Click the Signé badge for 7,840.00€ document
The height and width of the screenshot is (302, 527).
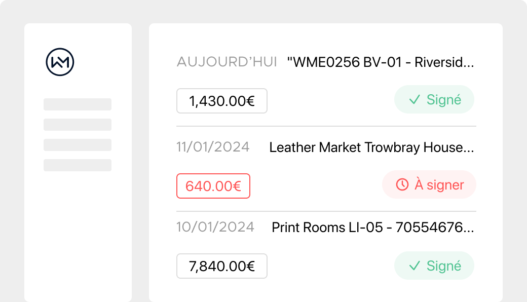tap(434, 266)
